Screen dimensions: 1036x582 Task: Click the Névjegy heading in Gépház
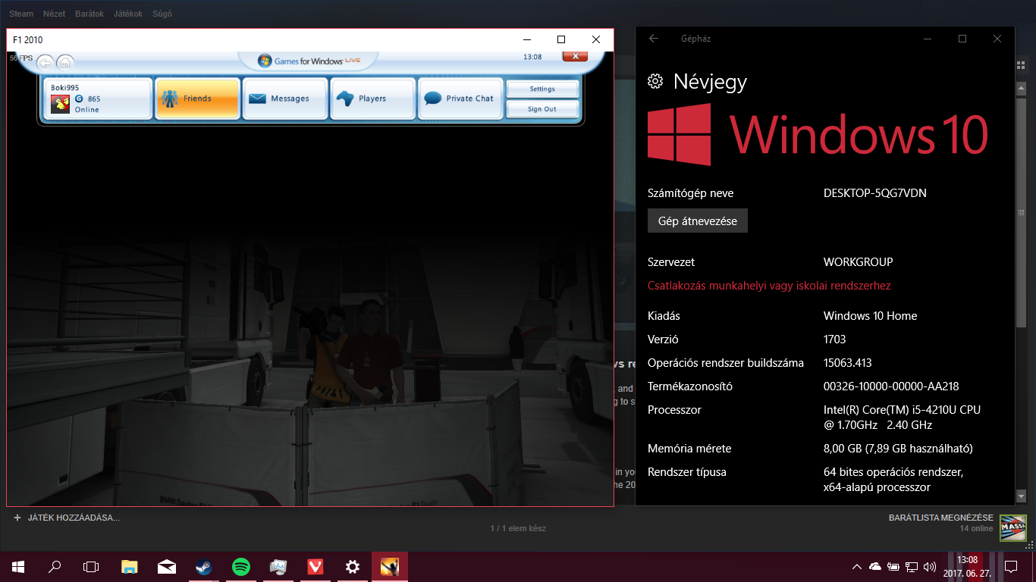pyautogui.click(x=710, y=82)
